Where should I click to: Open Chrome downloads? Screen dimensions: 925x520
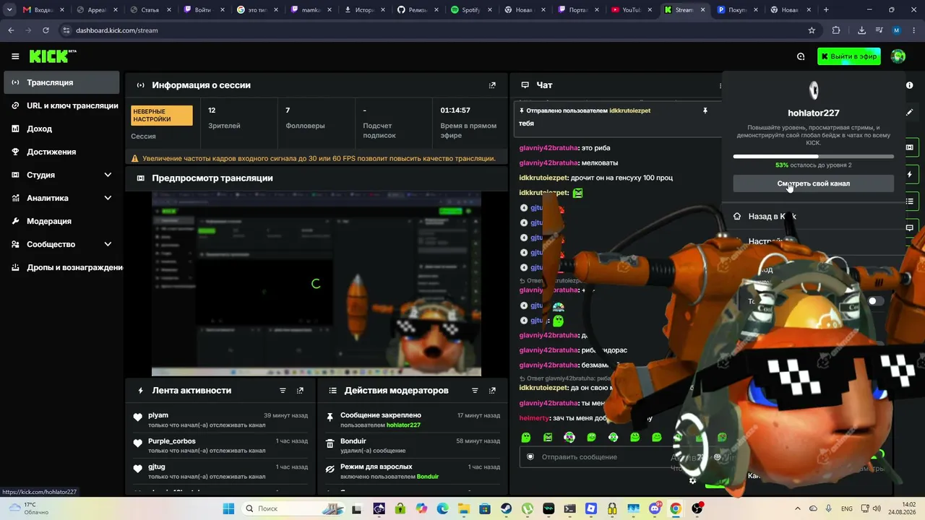pos(861,30)
